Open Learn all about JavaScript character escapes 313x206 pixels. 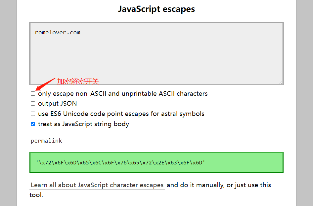click(x=97, y=185)
